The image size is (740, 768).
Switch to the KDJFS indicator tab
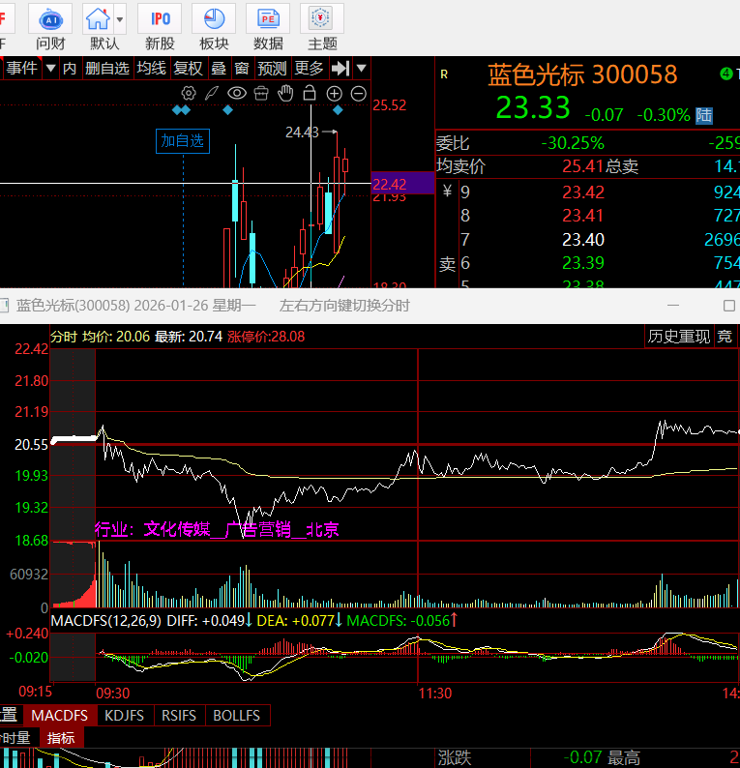(125, 716)
